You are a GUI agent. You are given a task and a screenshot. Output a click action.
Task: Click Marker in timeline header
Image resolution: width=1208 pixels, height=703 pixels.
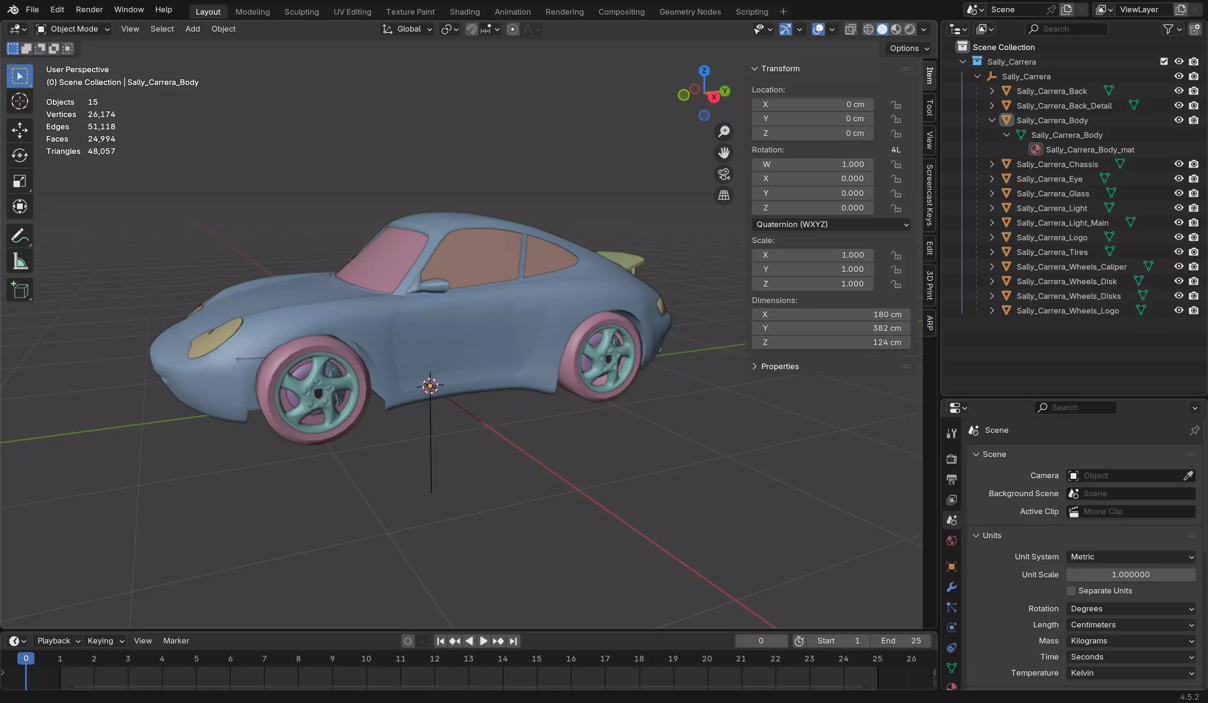click(176, 641)
